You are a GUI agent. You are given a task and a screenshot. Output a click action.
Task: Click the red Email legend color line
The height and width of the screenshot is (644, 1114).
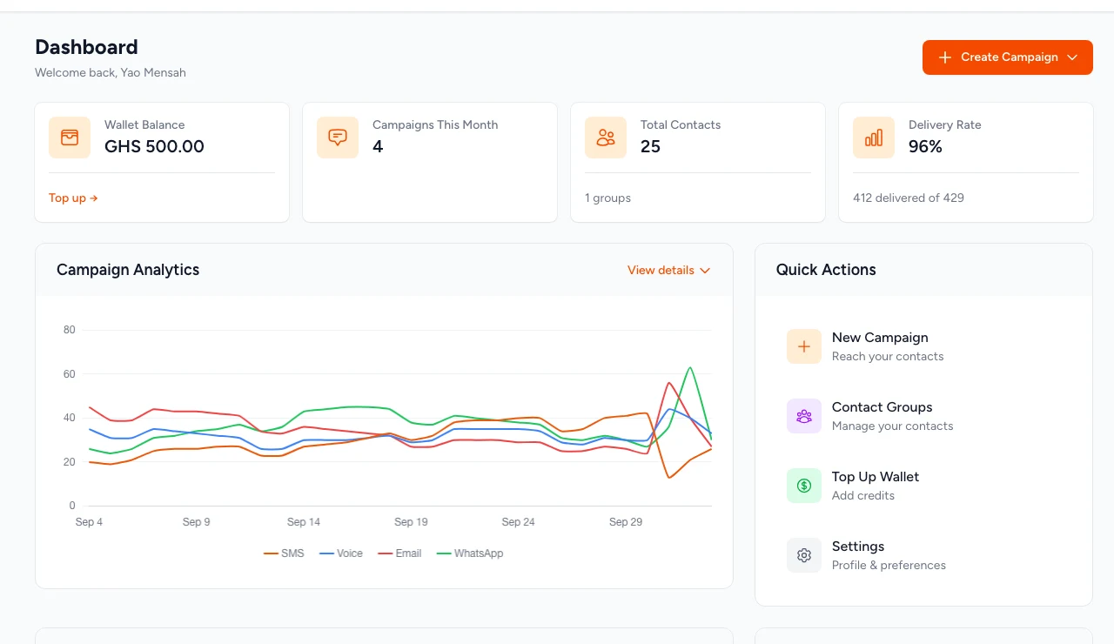(386, 553)
